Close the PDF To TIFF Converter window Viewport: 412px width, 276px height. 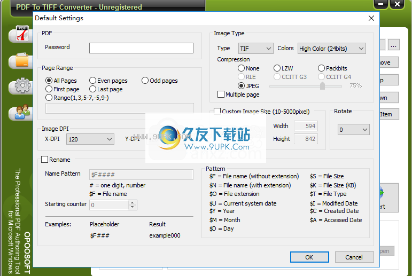pyautogui.click(x=397, y=4)
